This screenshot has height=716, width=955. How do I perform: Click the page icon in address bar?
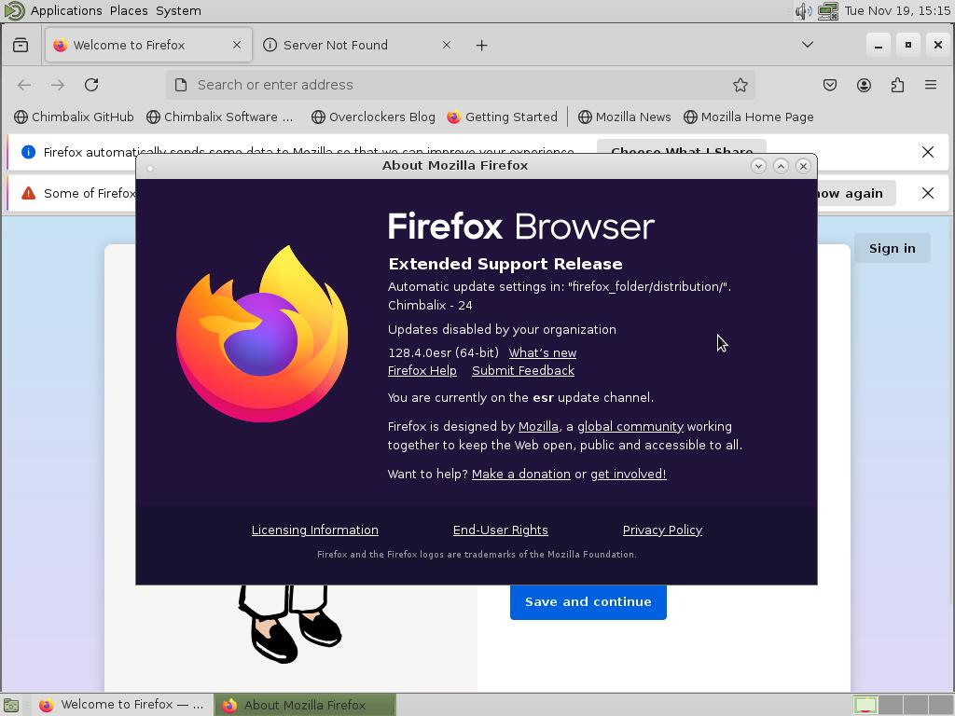tap(181, 85)
